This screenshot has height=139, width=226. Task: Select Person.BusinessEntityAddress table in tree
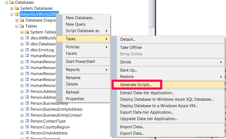point(56,109)
